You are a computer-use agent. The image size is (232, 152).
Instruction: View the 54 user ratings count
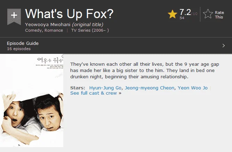pos(182,18)
